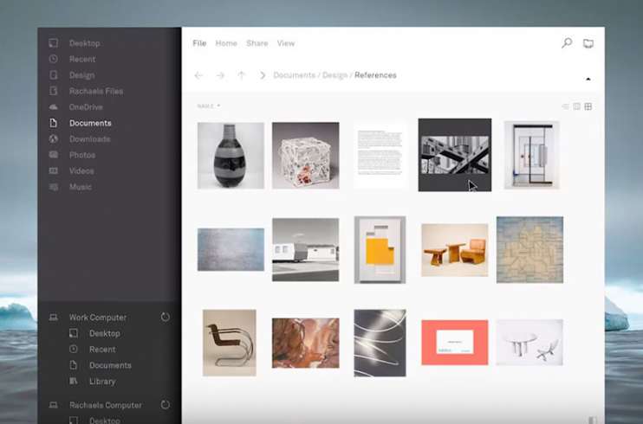Click the Rachaels Computer laptop icon
Viewport: 643px width, 424px height.
[x=54, y=405]
